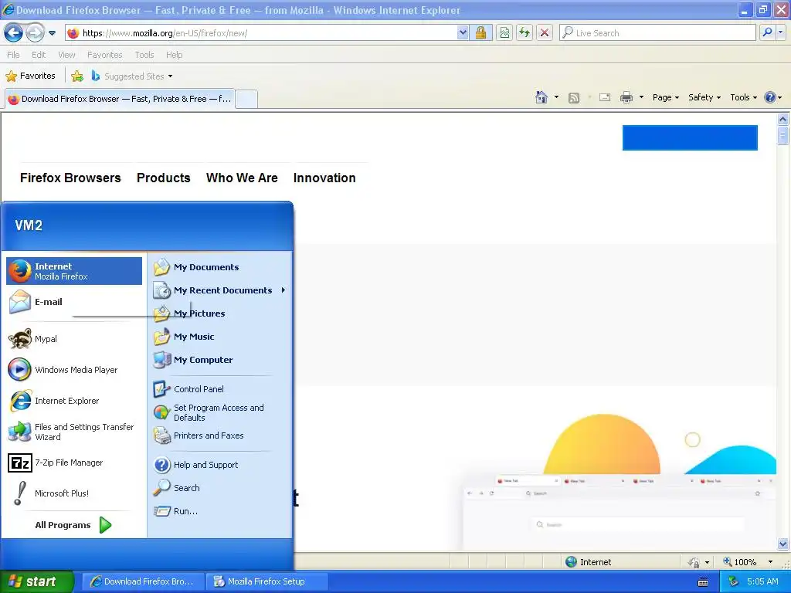Open My Computer
791x593 pixels.
pyautogui.click(x=220, y=360)
